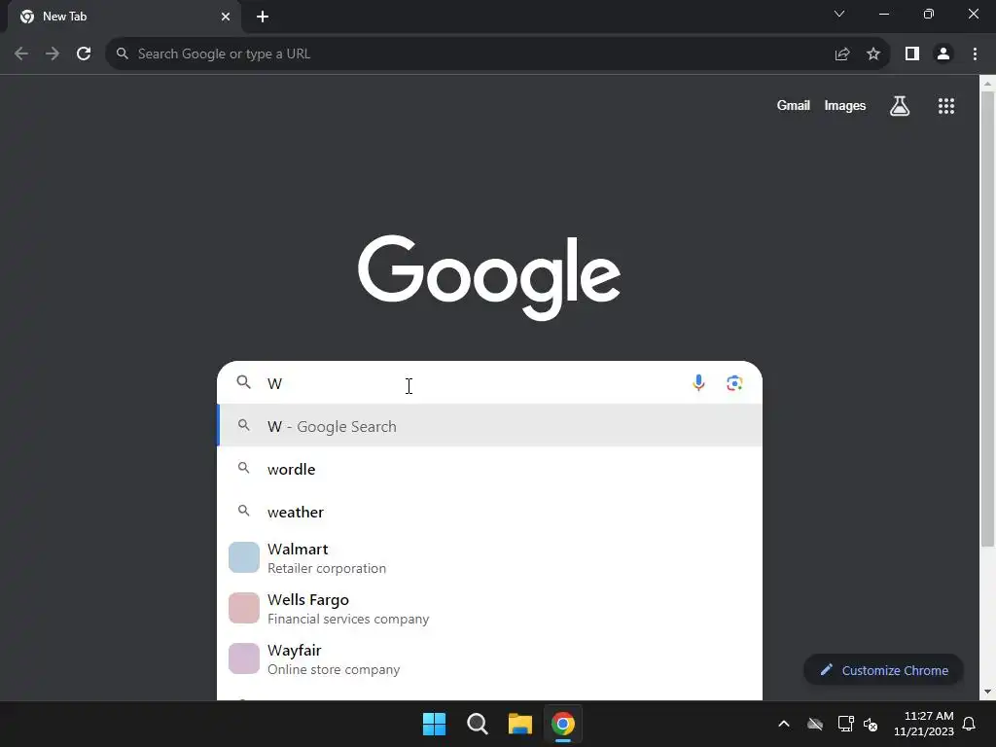Image resolution: width=996 pixels, height=747 pixels.
Task: Open the Chrome side panel
Action: point(912,54)
